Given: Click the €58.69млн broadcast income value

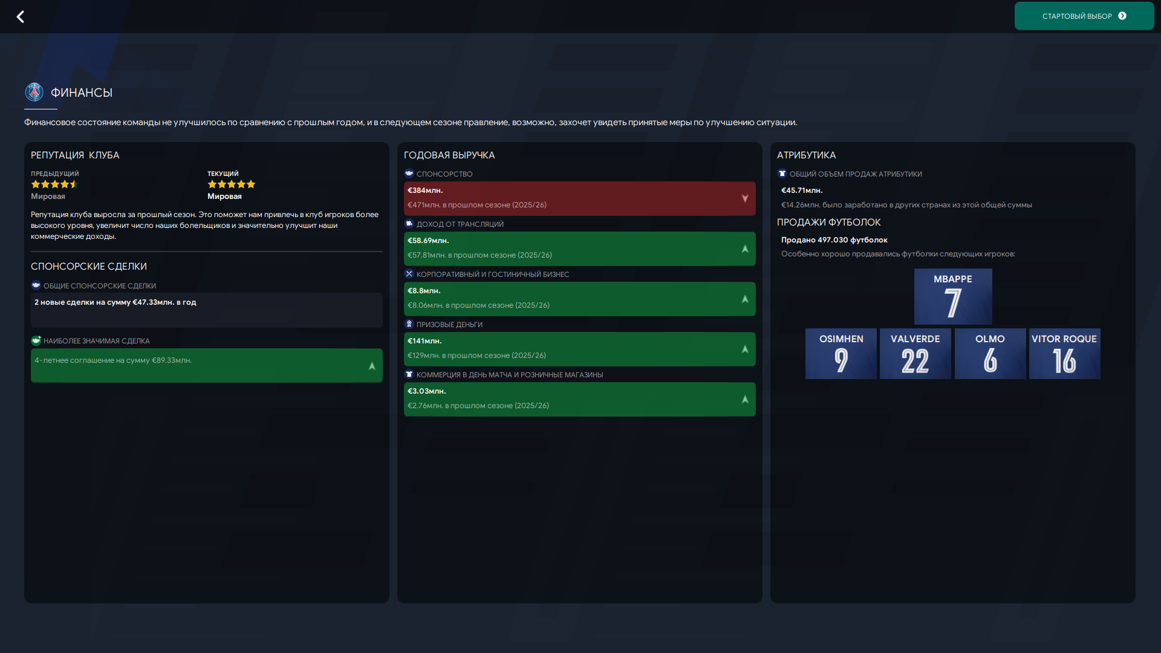Looking at the screenshot, I should click(428, 241).
